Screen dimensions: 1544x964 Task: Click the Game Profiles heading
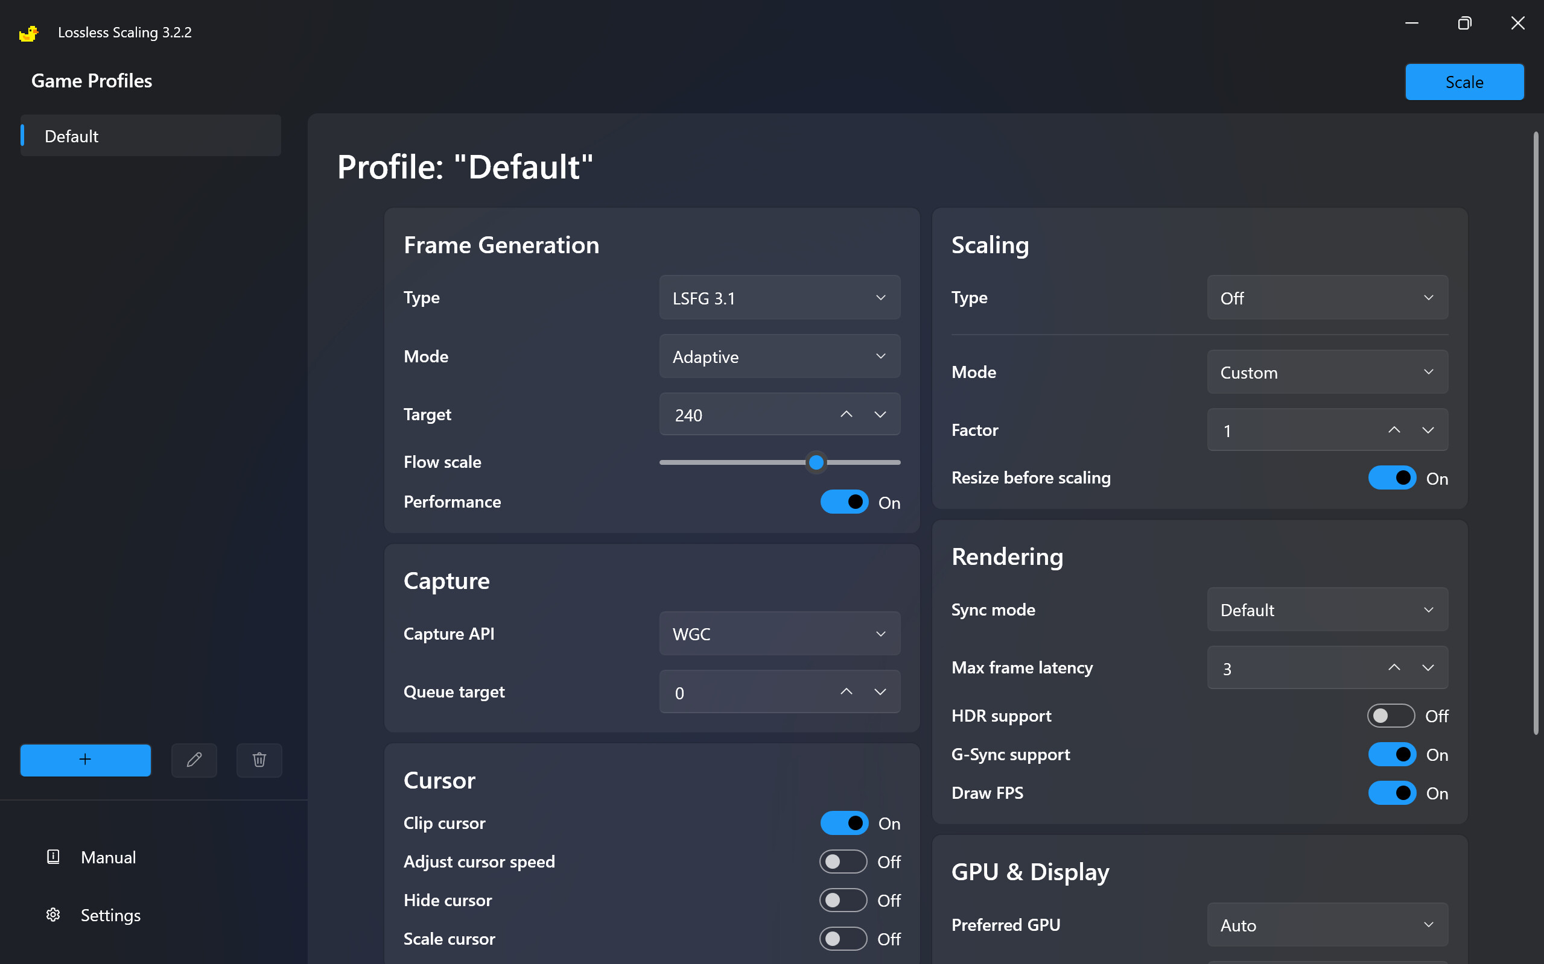point(91,80)
